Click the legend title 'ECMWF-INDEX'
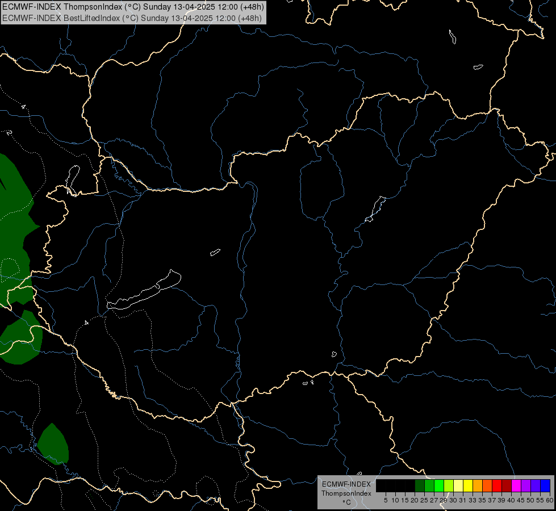The width and height of the screenshot is (556, 511). click(346, 484)
